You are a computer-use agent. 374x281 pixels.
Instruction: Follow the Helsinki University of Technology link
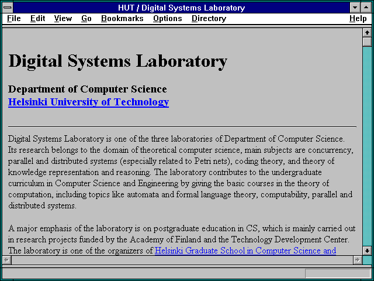coord(88,102)
